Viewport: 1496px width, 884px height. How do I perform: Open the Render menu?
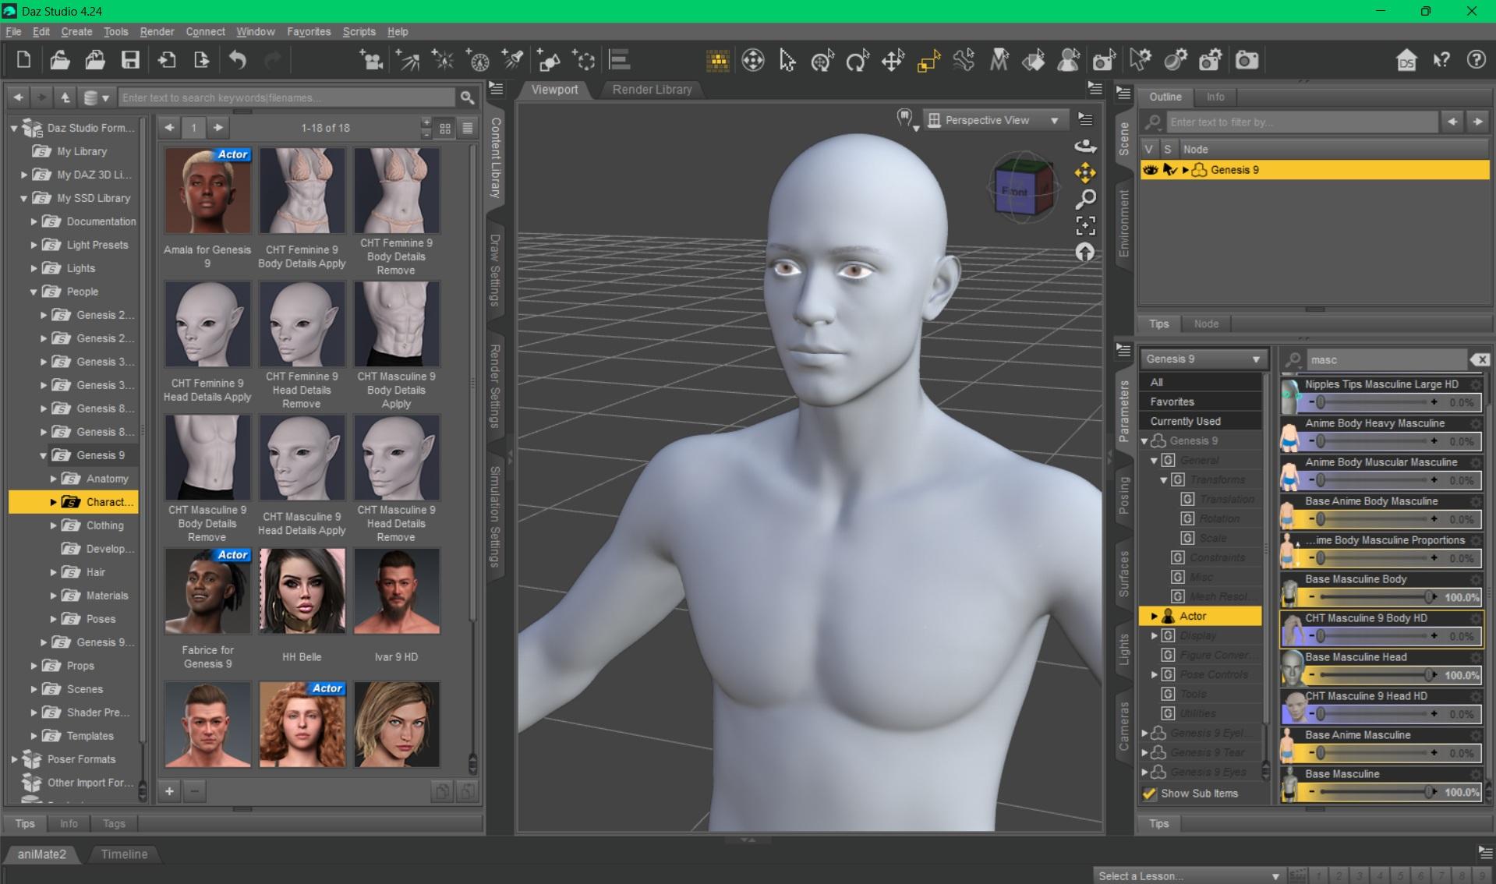(x=157, y=32)
